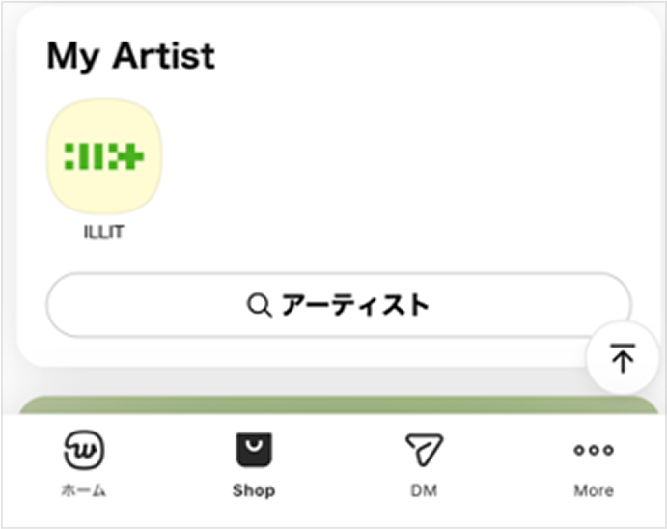Jump to top with the arrow button
Screen dimensions: 667x529
point(623,358)
